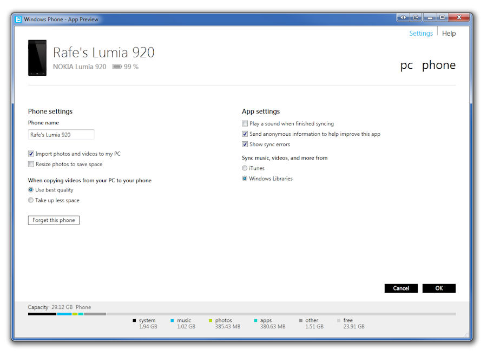Viewport: 487px width, 356px height.
Task: Uncheck Import photos and videos to my PC
Action: pyautogui.click(x=31, y=154)
